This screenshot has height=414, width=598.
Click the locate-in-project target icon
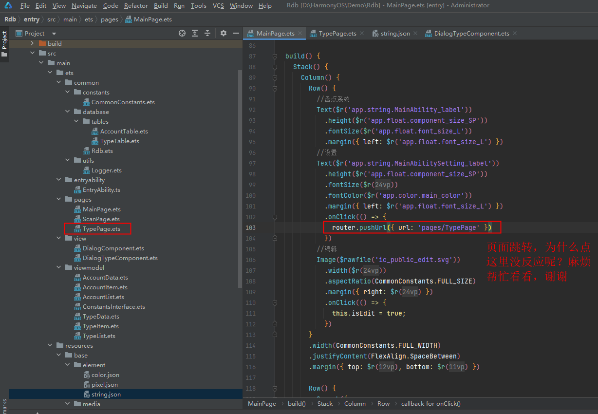(x=182, y=33)
